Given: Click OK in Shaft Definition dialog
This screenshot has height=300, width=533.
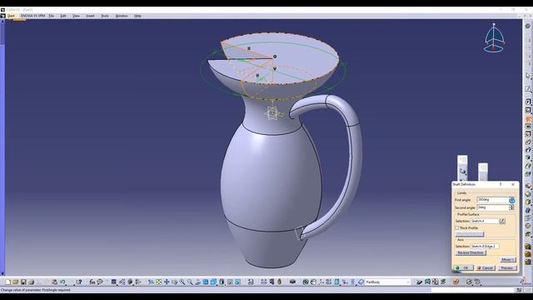Looking at the screenshot, I should click(464, 268).
